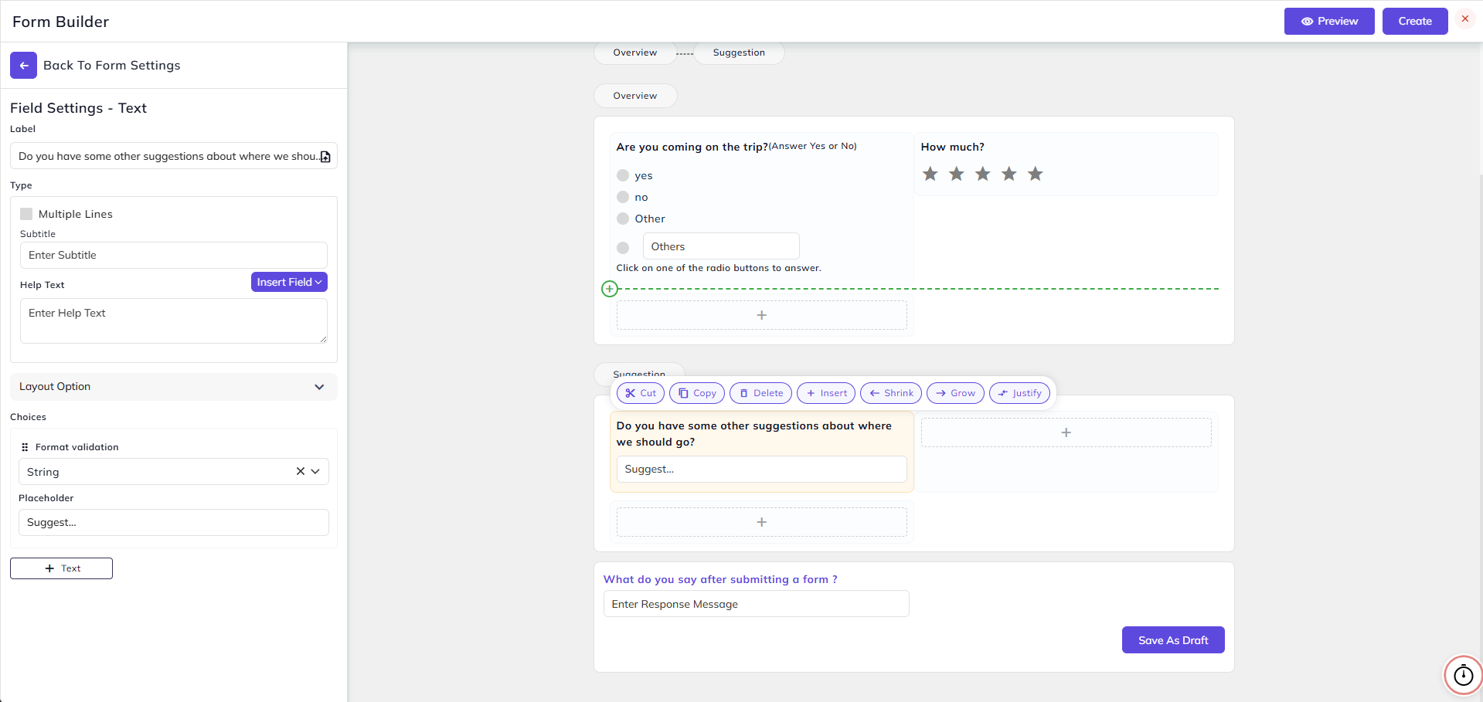Open the String format validation dropdown arrow
The image size is (1483, 702).
(315, 471)
